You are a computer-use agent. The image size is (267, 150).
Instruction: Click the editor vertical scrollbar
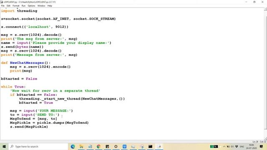265,73
